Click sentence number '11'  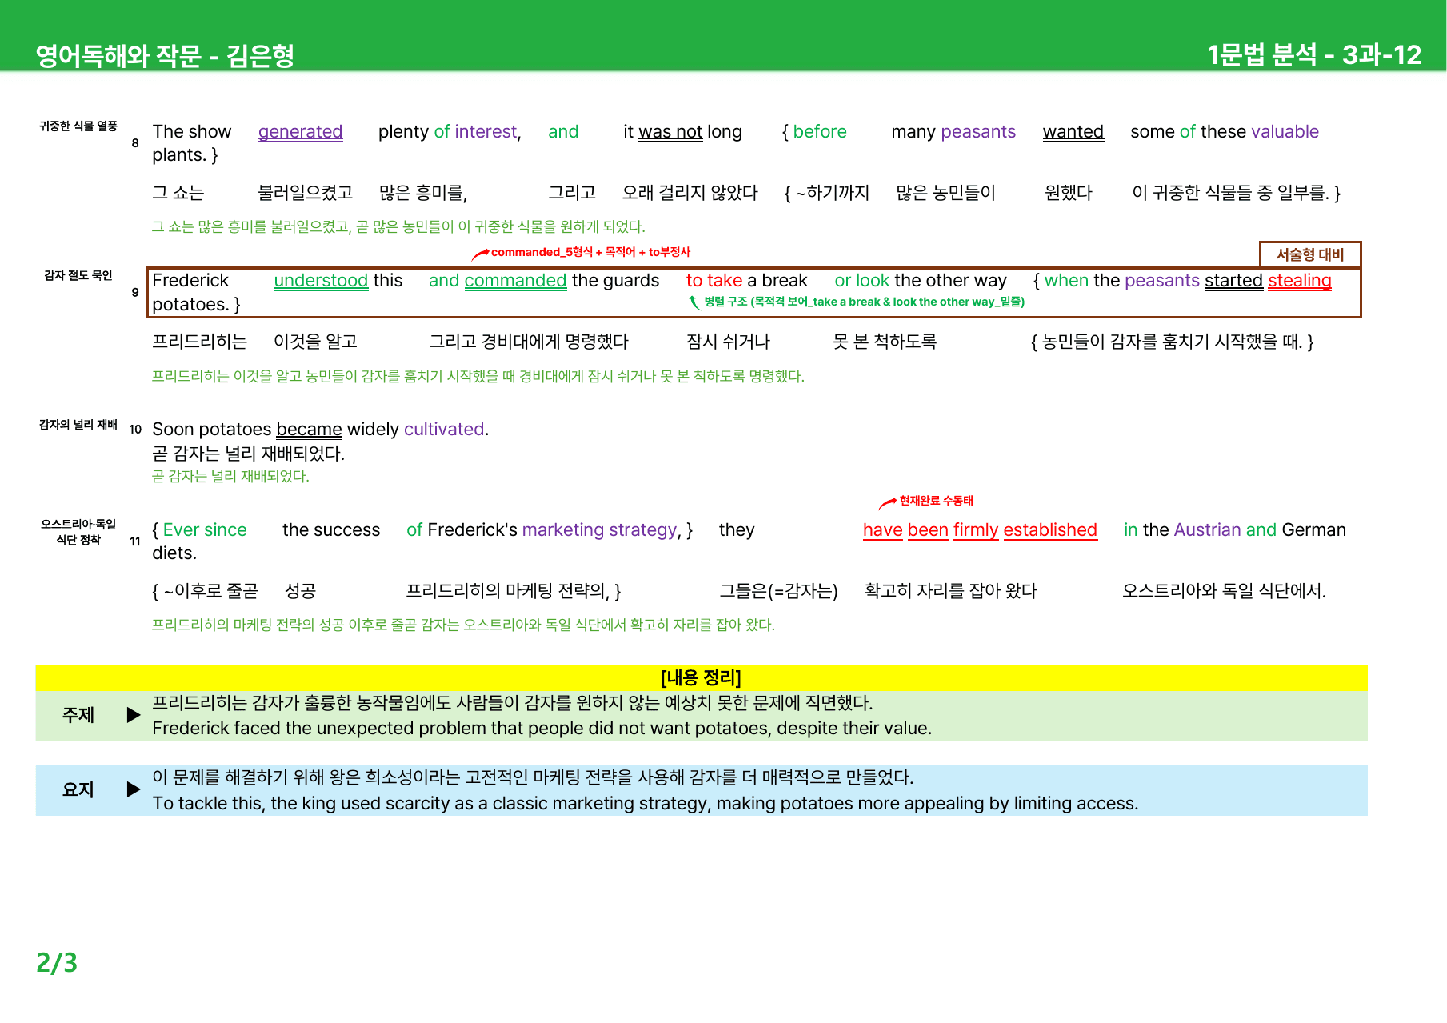point(135,541)
